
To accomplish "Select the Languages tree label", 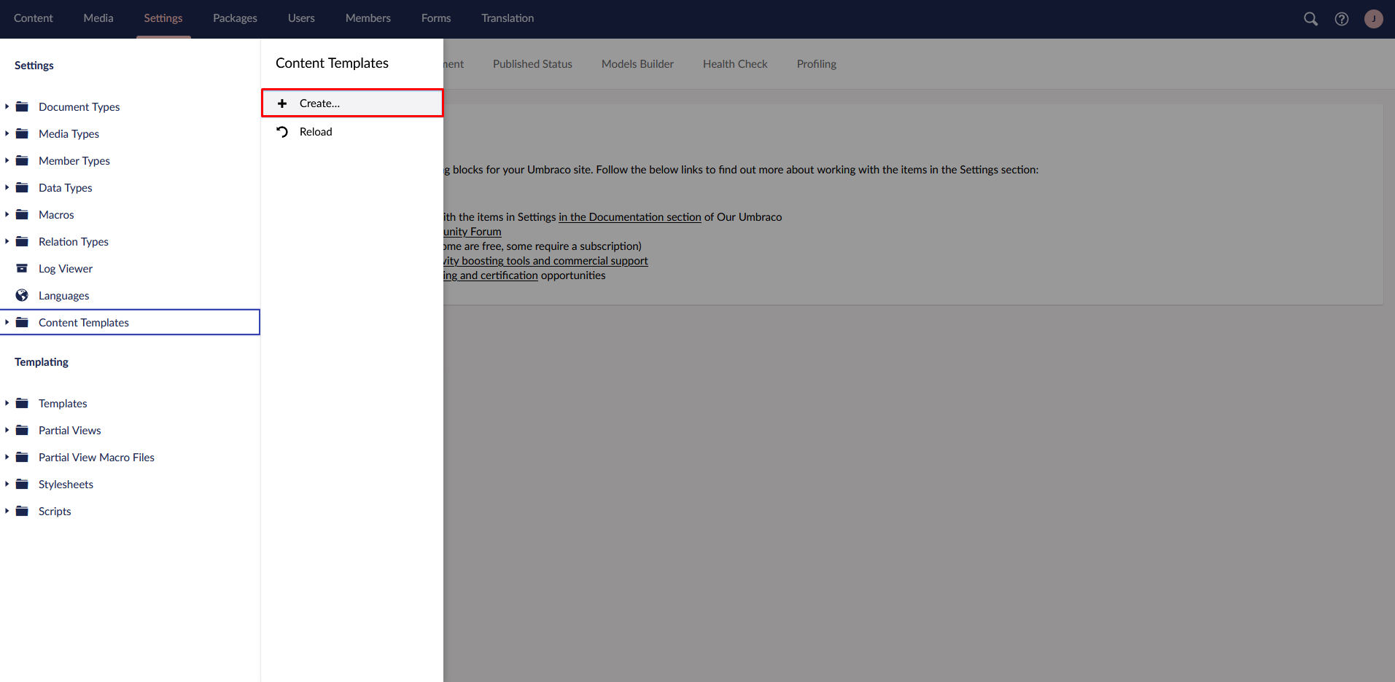I will [x=64, y=296].
